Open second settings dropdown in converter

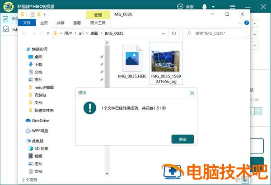(255, 34)
